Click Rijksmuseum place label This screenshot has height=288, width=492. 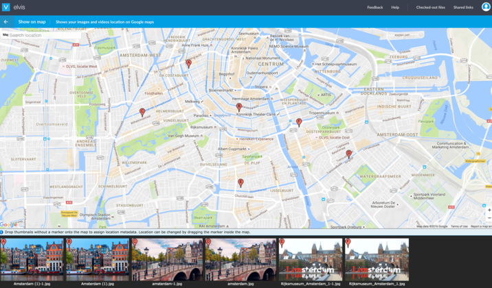(x=201, y=127)
